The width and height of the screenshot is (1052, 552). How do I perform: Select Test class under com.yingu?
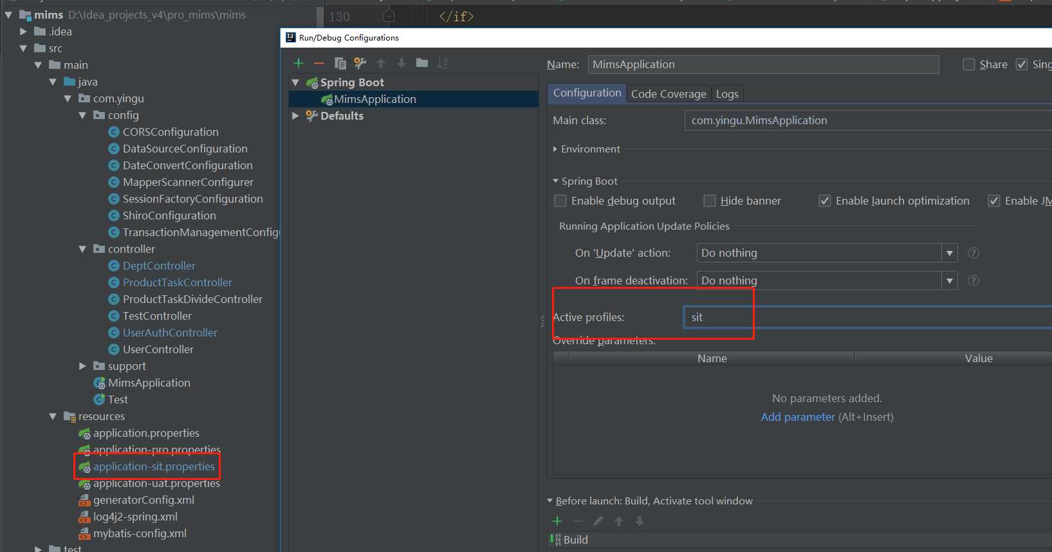111,400
